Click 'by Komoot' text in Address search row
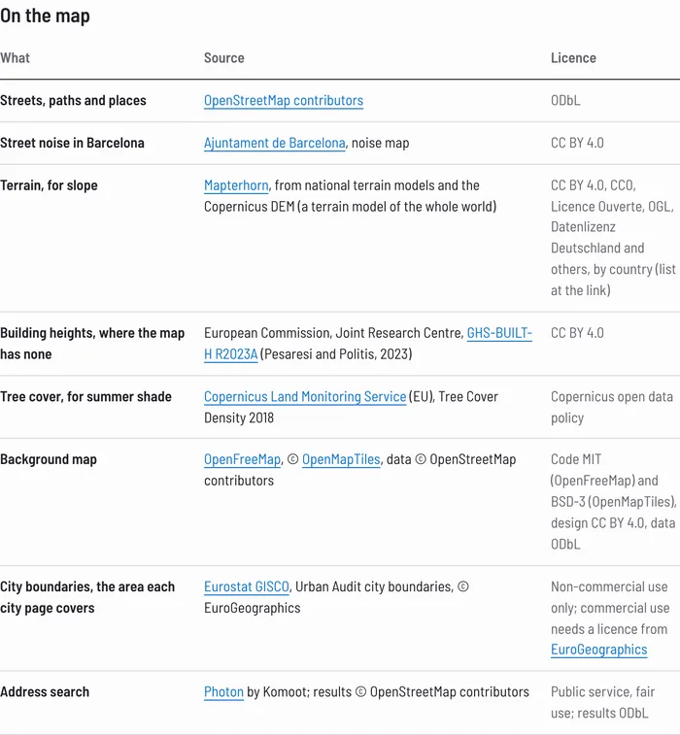The image size is (680, 735). (x=278, y=692)
